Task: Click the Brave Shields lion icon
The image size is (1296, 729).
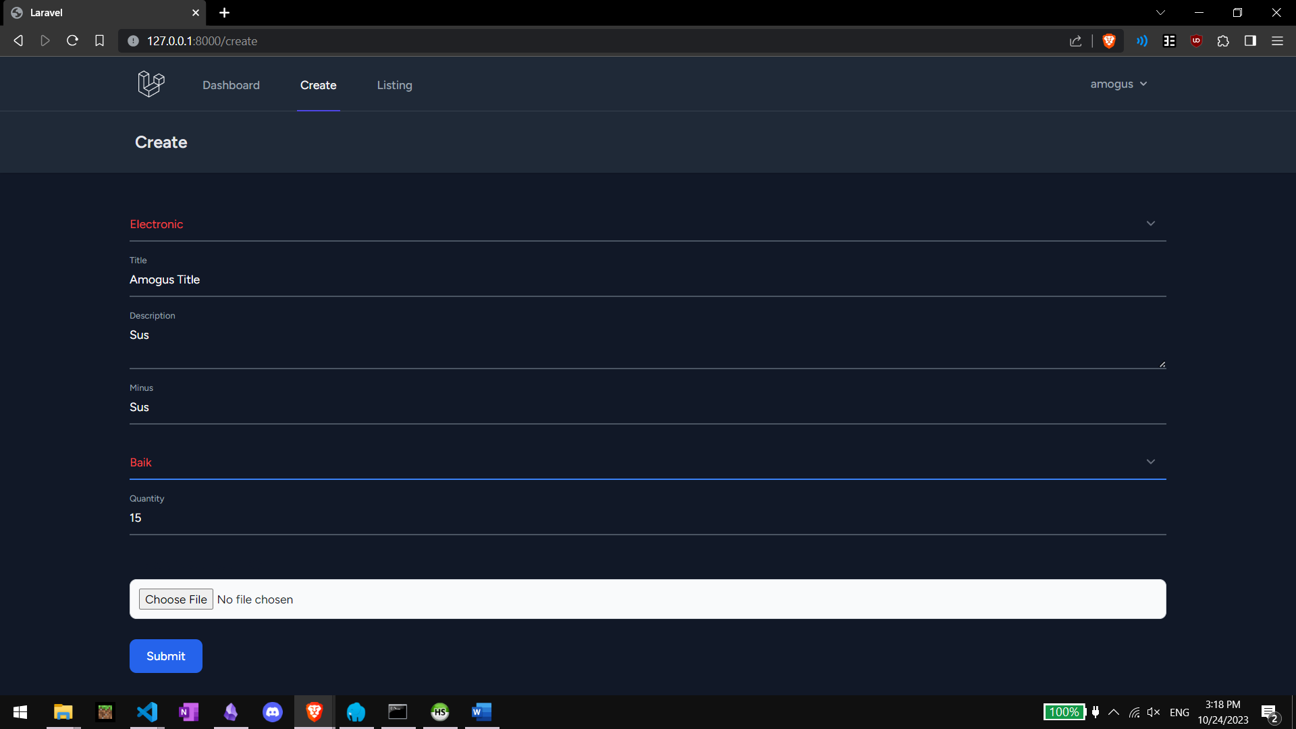Action: [x=1108, y=41]
